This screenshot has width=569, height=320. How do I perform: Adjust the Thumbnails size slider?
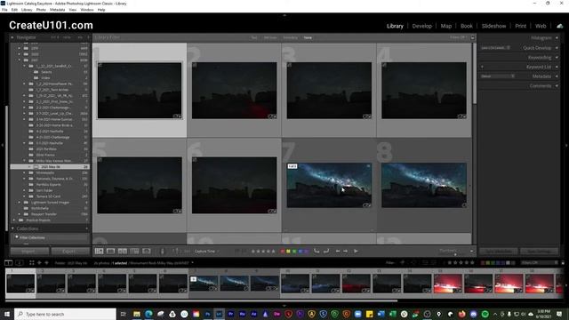[455, 254]
